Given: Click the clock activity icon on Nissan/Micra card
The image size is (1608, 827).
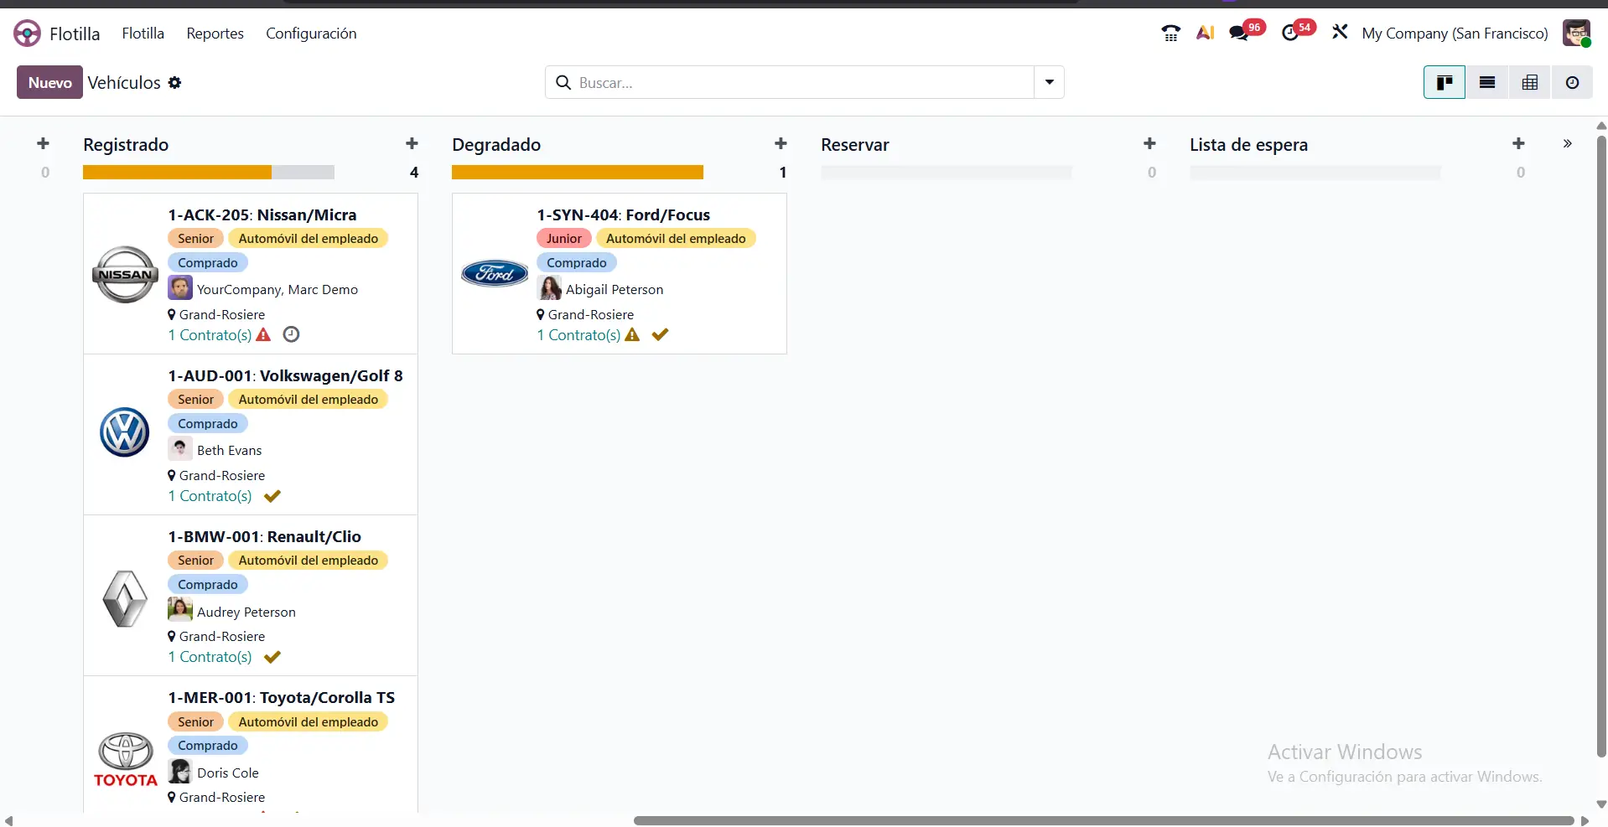Looking at the screenshot, I should 291,334.
